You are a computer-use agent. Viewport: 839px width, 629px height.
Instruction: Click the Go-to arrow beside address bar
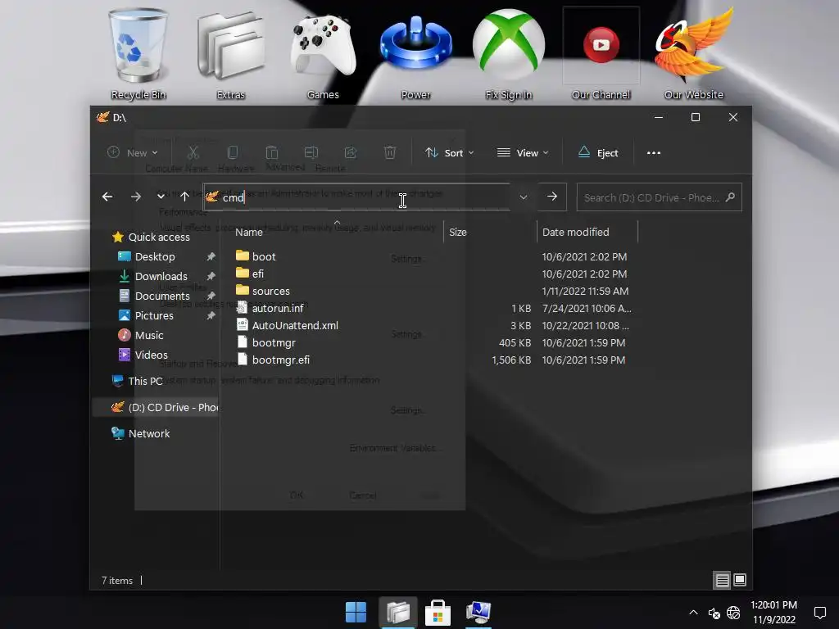click(x=552, y=197)
